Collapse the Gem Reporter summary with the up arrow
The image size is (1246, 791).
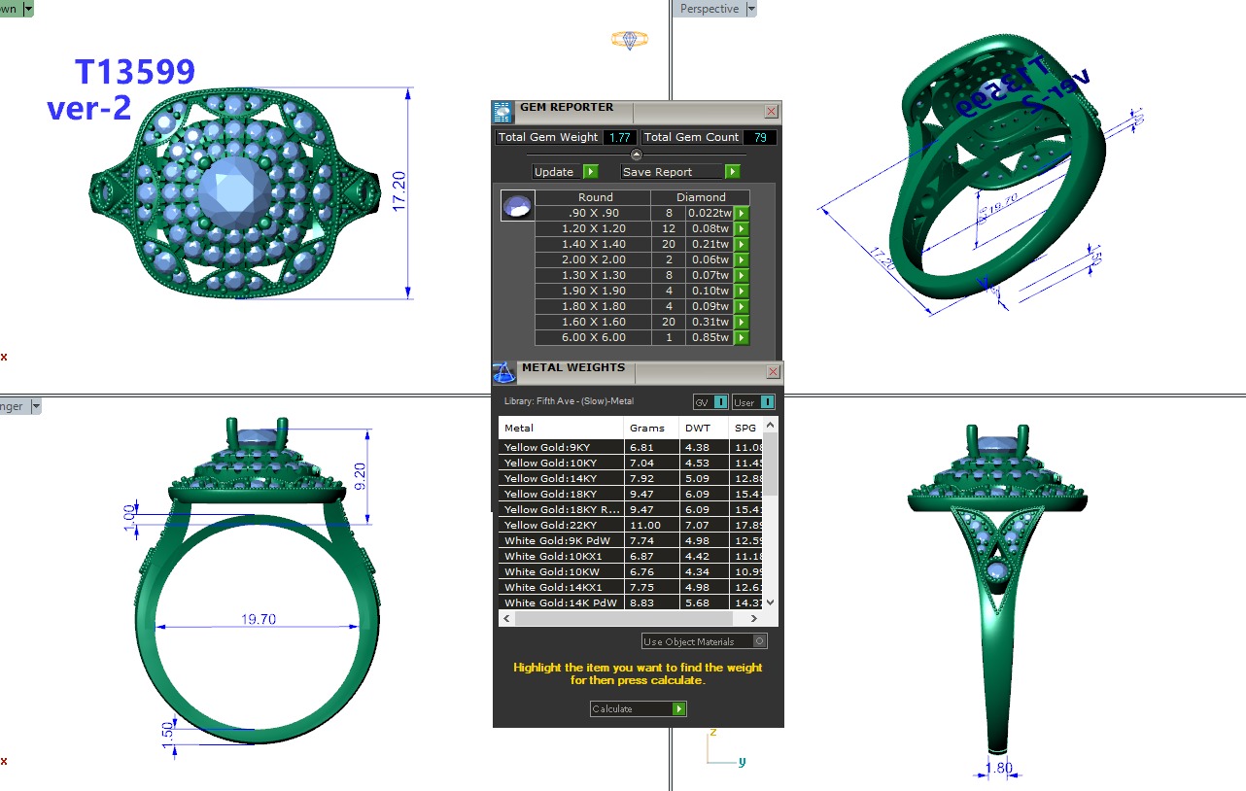click(637, 155)
